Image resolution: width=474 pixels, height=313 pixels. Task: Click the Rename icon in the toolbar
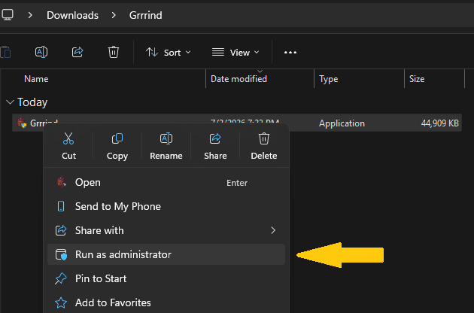(x=41, y=52)
